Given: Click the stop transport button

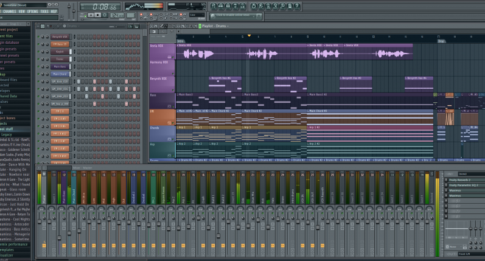Looking at the screenshot, I should tap(98, 15).
